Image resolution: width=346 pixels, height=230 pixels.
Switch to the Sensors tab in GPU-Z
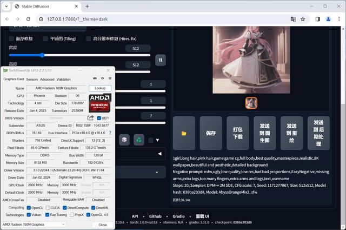pos(32,80)
